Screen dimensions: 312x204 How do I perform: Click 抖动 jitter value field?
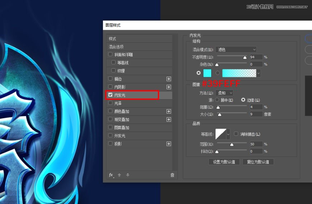pos(256,151)
